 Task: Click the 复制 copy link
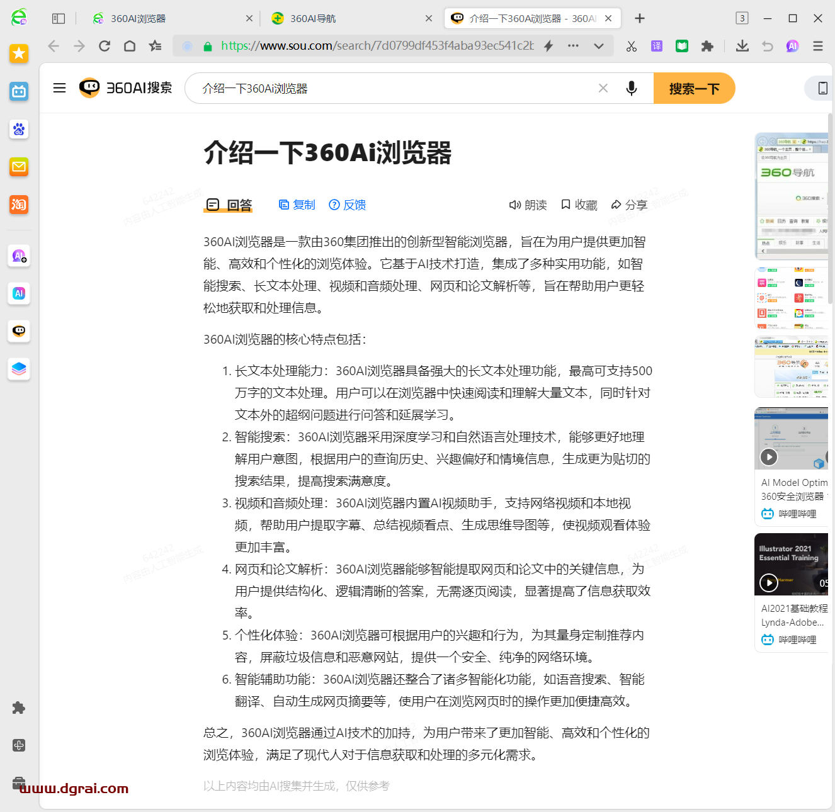click(297, 205)
